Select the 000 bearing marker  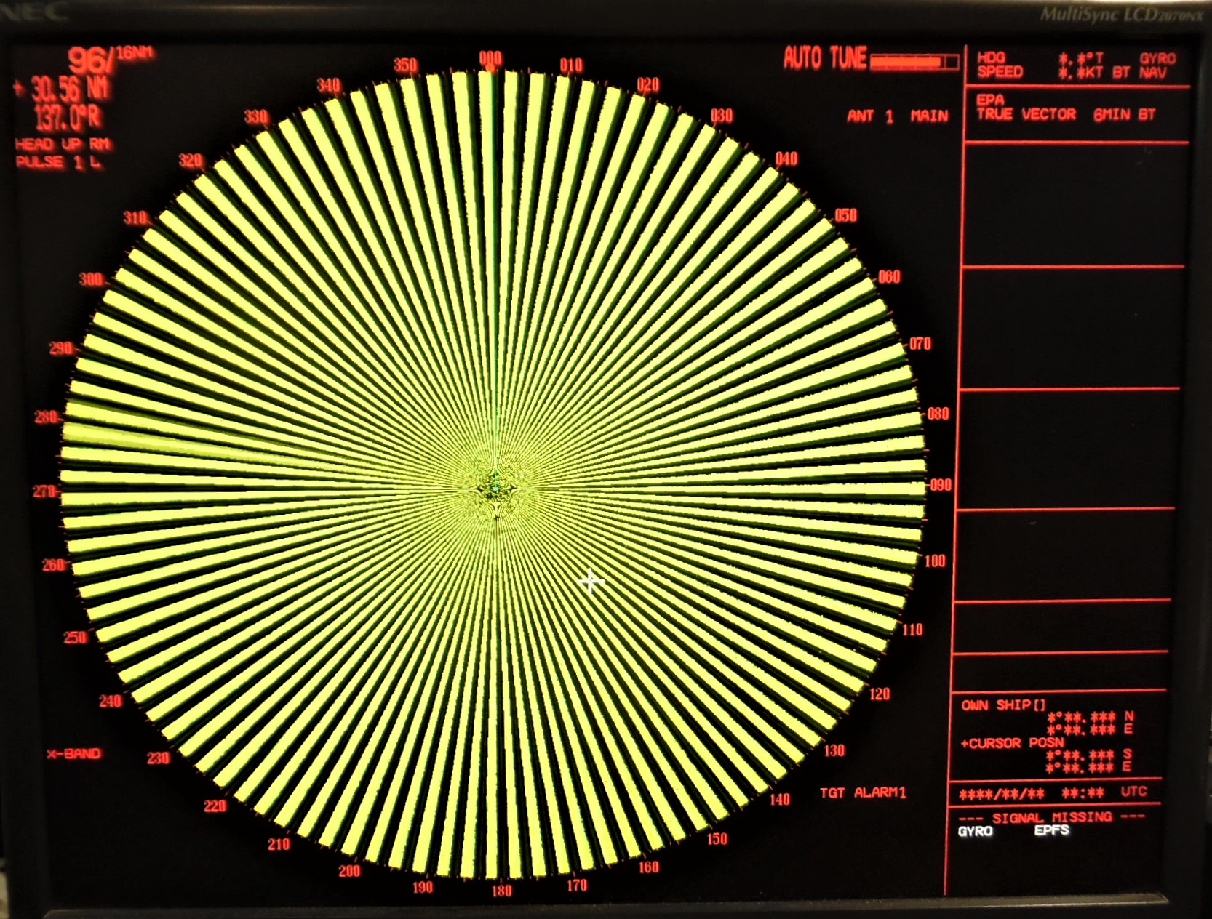coord(490,58)
